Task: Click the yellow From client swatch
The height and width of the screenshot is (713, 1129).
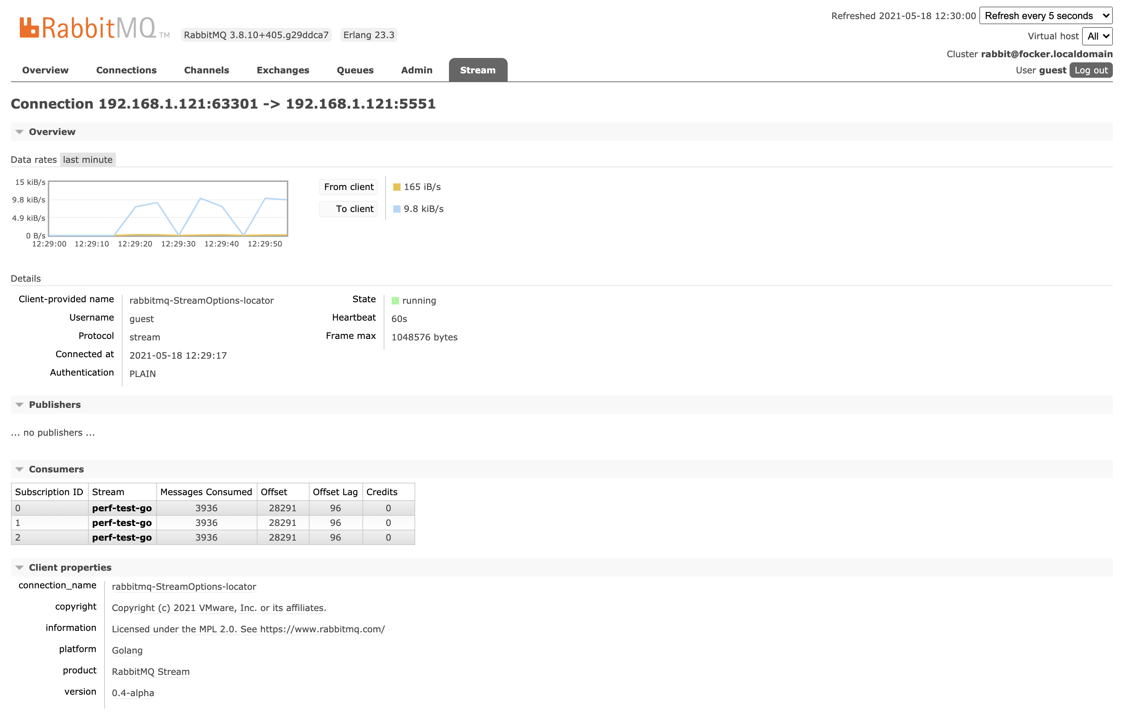Action: (397, 187)
